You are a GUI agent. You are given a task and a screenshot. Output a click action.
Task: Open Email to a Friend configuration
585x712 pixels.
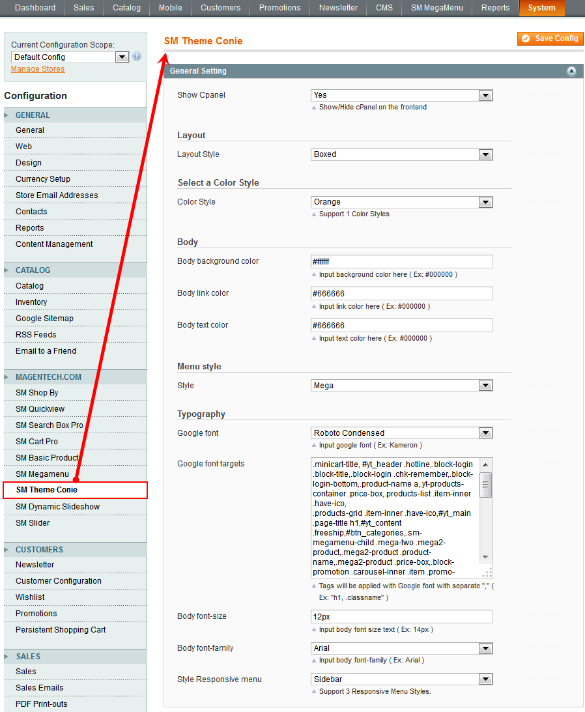(75, 352)
